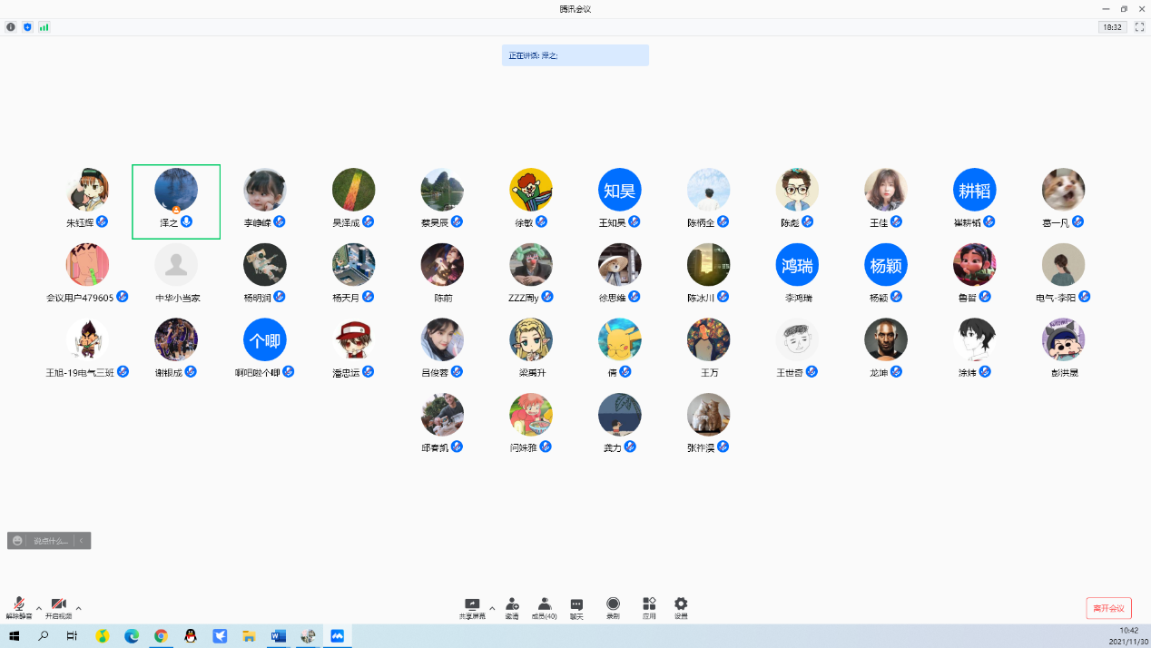Expand video options arrow beside camera
The image size is (1151, 648).
(79, 607)
